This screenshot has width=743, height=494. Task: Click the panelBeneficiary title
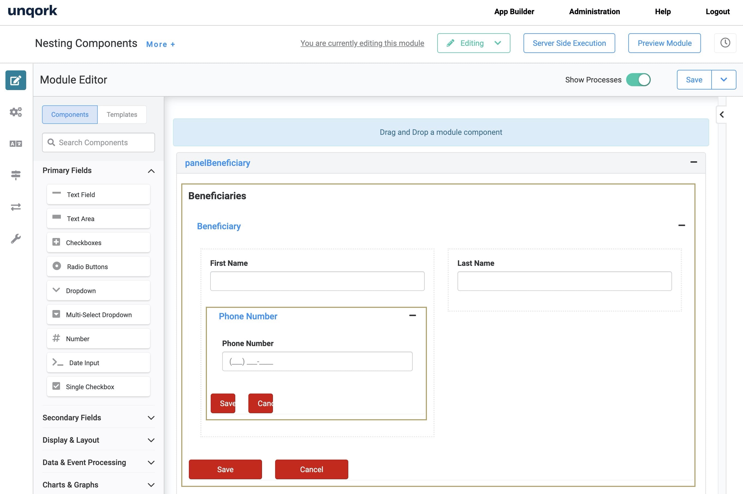click(x=218, y=163)
